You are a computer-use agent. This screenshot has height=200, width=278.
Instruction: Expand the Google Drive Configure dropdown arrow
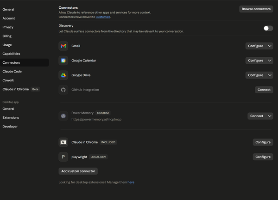point(270,75)
